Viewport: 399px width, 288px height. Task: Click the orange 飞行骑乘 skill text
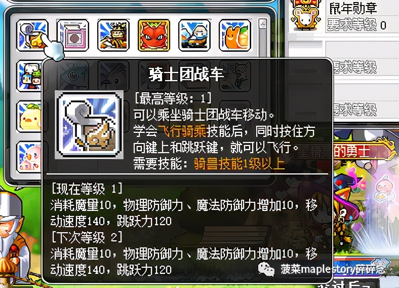click(x=182, y=131)
